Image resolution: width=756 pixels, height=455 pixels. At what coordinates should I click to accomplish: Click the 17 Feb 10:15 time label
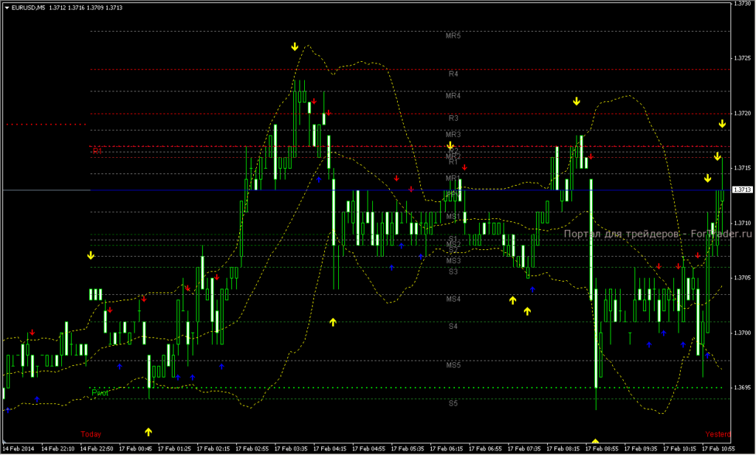tap(679, 449)
